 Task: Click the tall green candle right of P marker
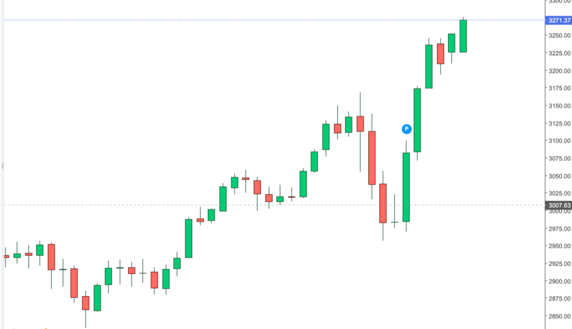417,120
